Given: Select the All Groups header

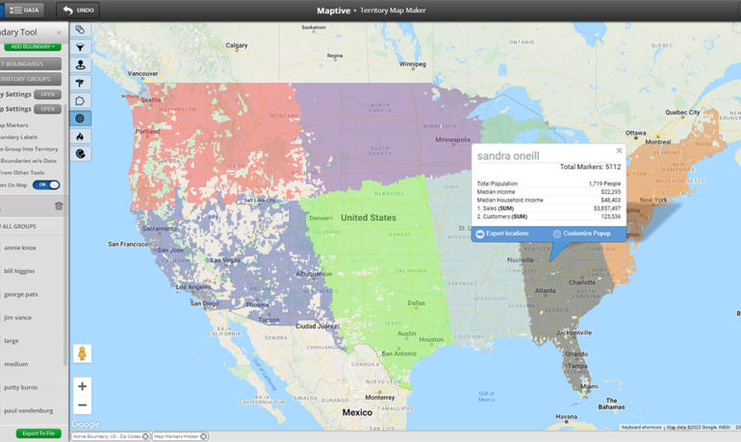Looking at the screenshot, I should 19,227.
